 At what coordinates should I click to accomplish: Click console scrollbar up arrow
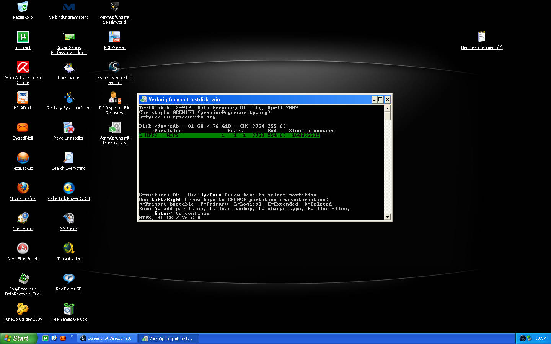(387, 109)
